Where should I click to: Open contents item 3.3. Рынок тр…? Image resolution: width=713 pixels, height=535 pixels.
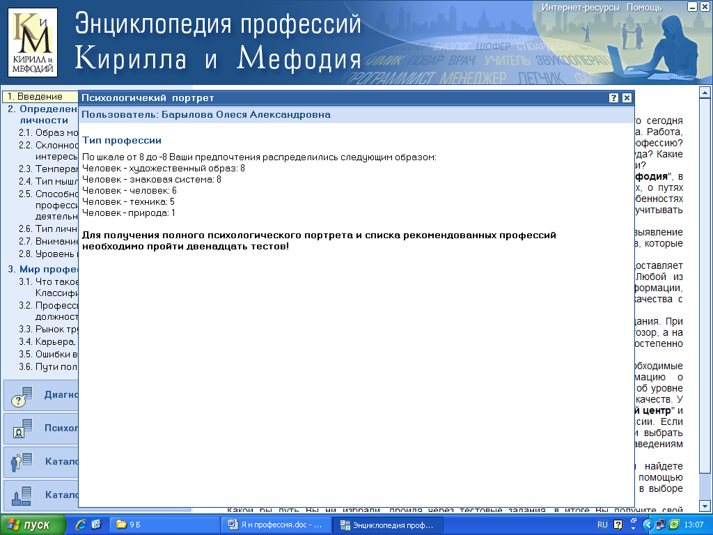coord(48,329)
